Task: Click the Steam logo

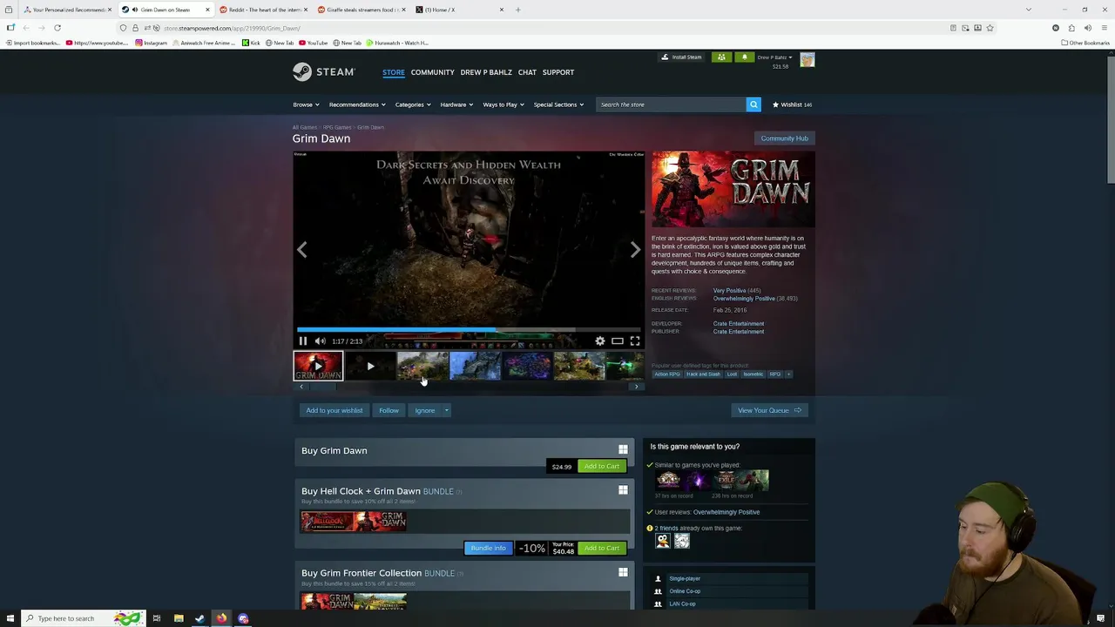Action: [x=323, y=72]
